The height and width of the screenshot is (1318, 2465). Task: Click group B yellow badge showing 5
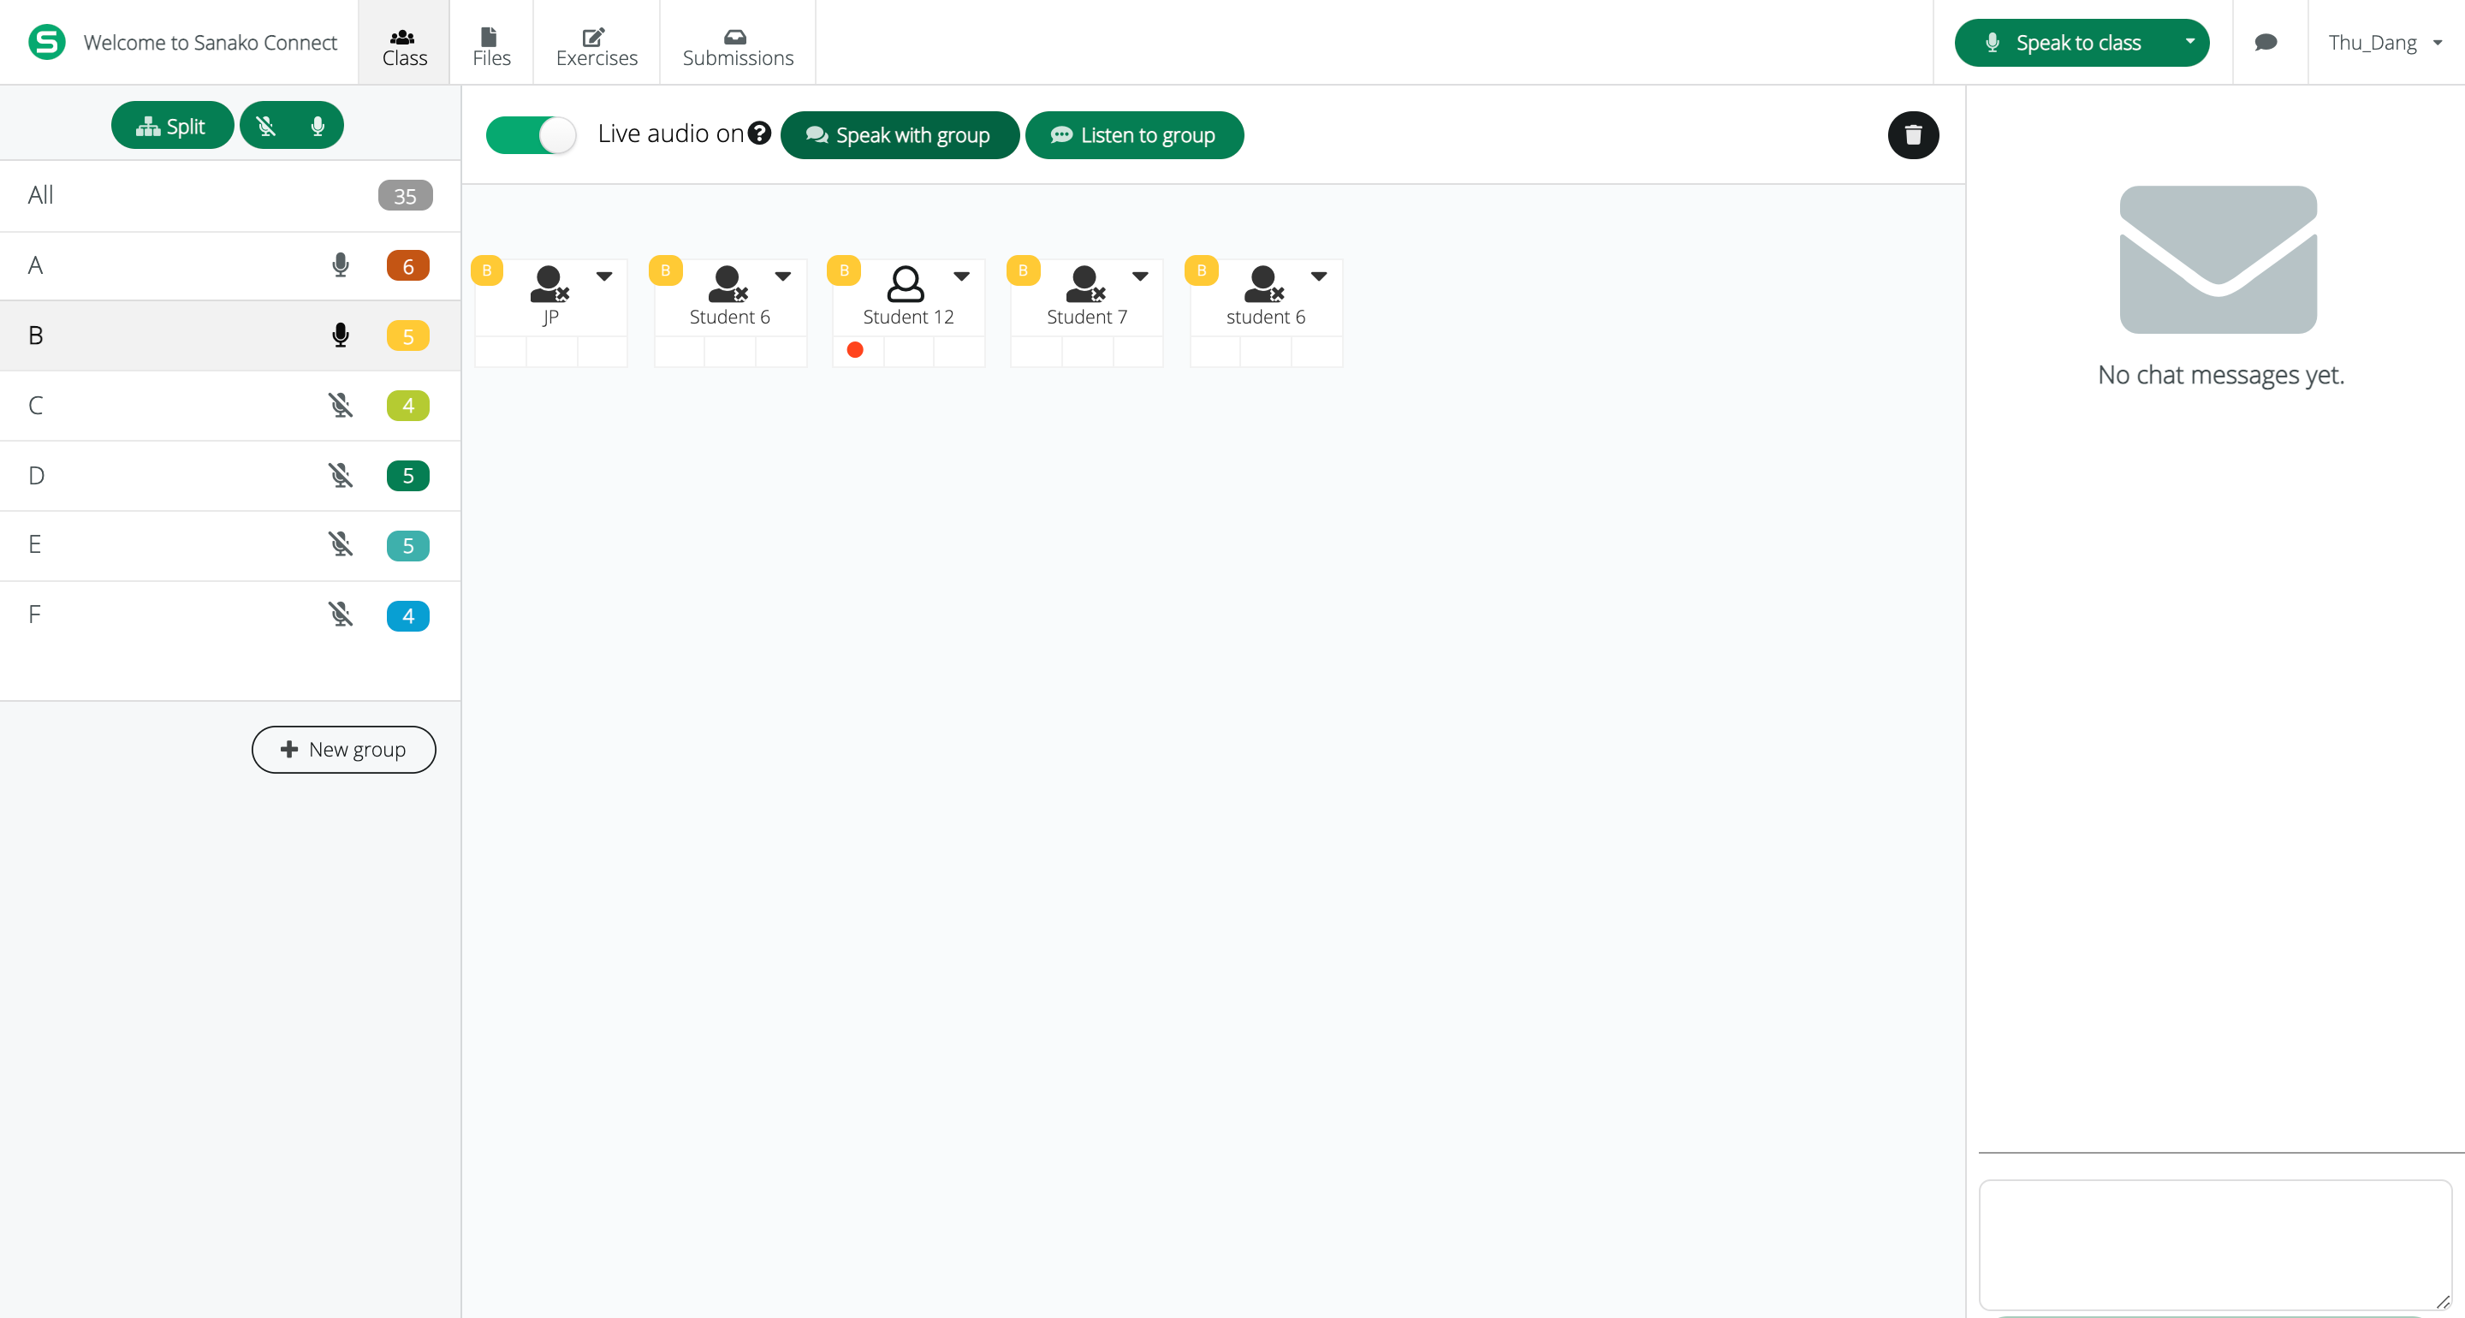(407, 335)
